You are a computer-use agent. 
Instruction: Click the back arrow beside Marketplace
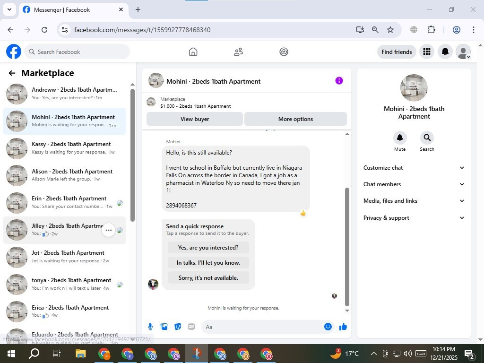(12, 73)
